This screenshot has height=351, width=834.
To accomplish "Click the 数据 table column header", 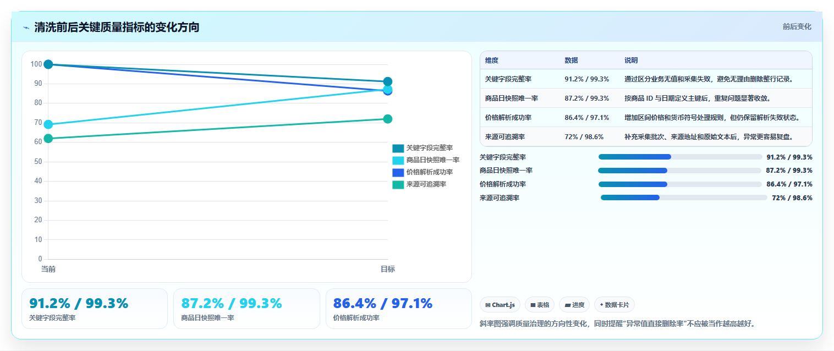I will 590,61.
